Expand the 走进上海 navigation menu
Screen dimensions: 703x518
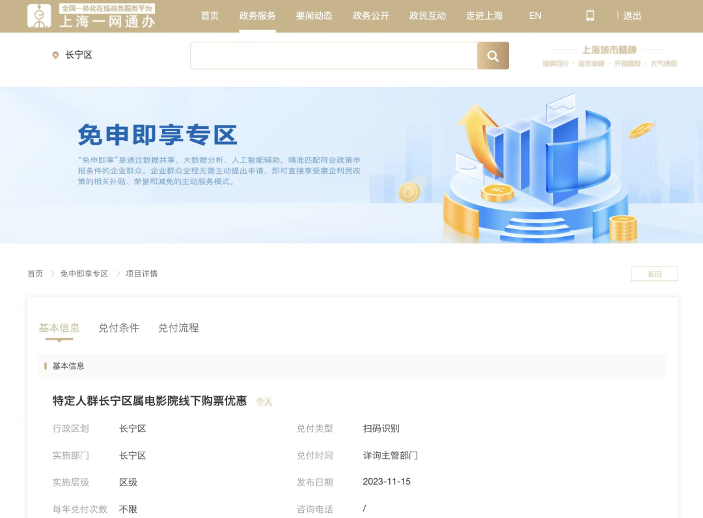click(x=484, y=16)
